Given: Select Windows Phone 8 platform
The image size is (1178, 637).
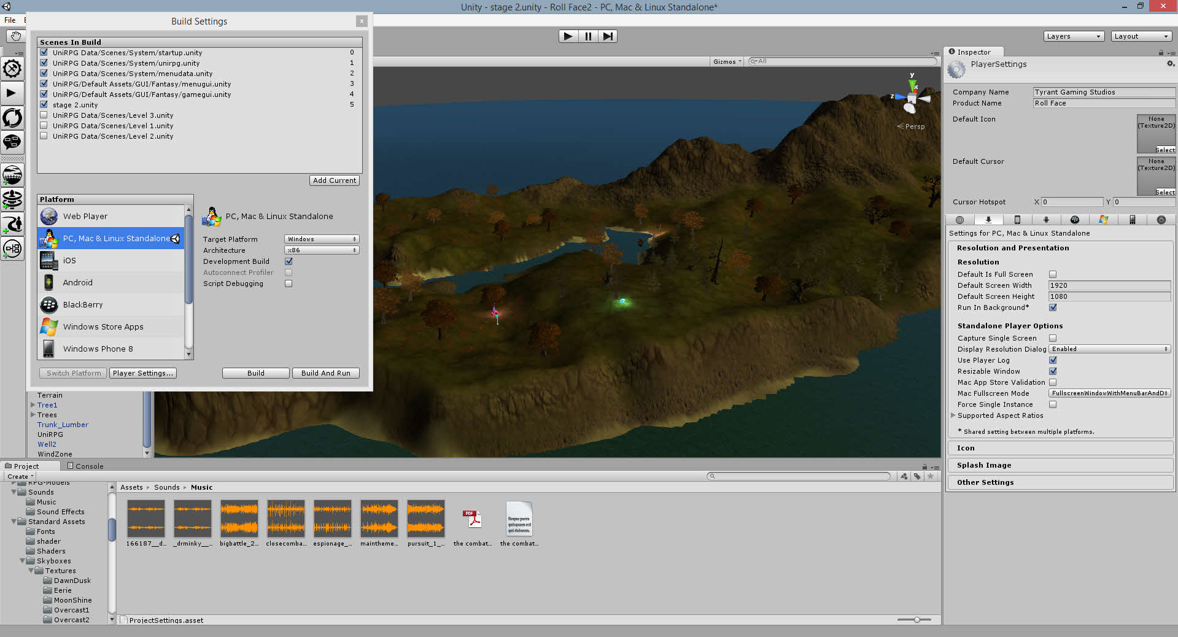Looking at the screenshot, I should click(x=111, y=349).
